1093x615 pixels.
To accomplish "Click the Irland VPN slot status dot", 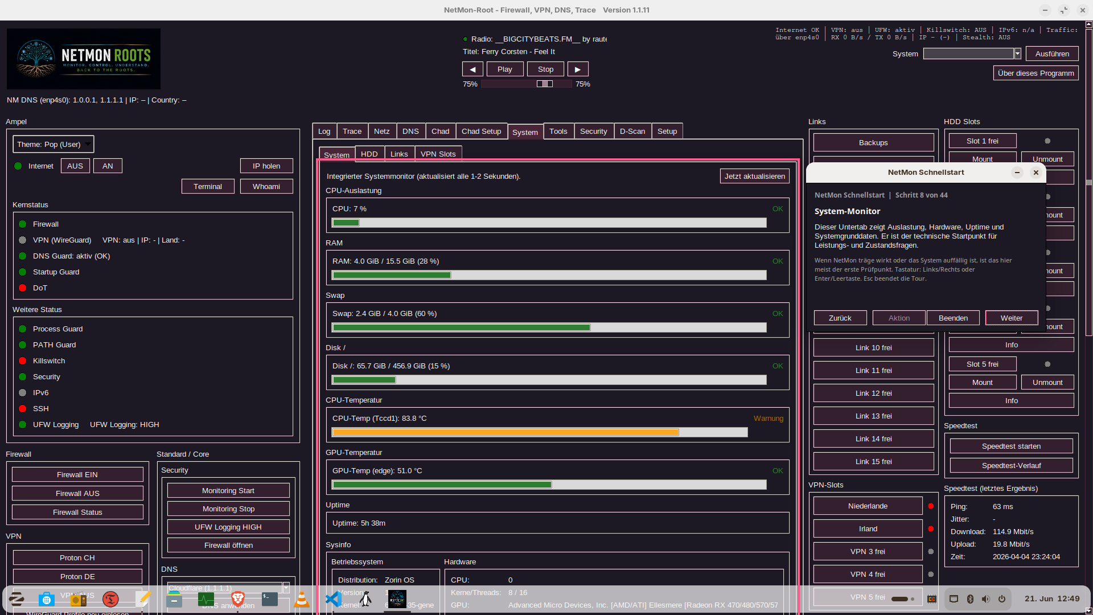I will coord(931,529).
